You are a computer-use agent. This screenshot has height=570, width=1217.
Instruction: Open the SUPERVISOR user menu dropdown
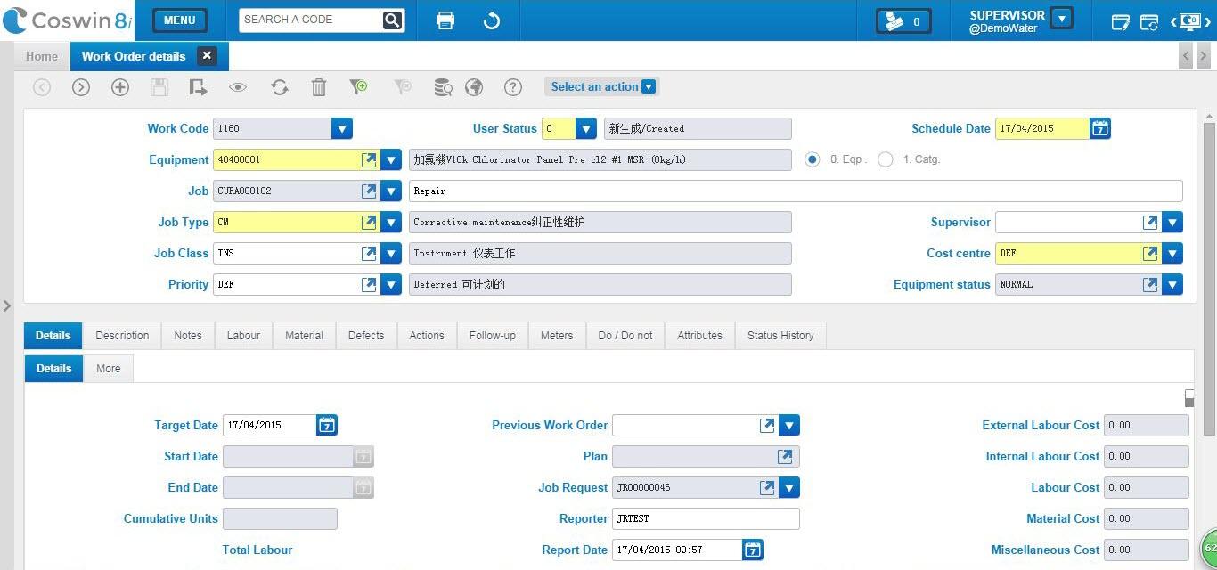[x=1061, y=18]
